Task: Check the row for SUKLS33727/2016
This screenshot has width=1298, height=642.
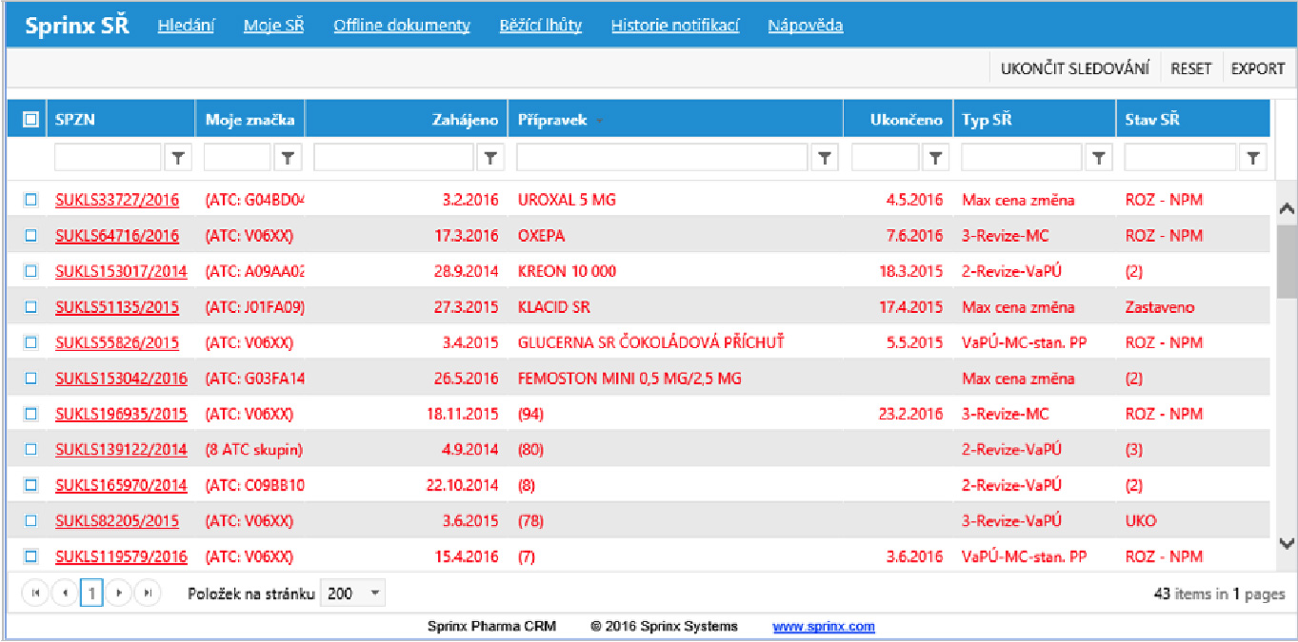Action: [x=30, y=200]
